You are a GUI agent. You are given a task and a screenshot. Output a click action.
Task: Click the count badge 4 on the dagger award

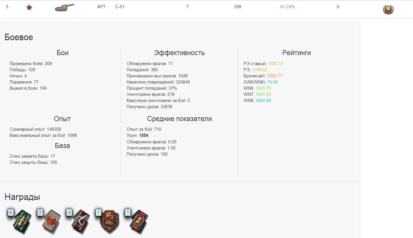point(69,212)
